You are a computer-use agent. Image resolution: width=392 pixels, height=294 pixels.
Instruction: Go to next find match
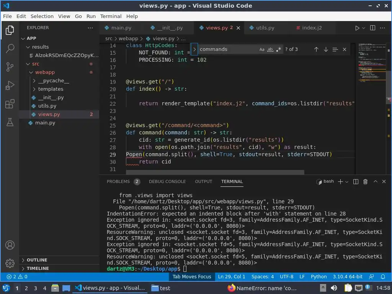pos(326,49)
